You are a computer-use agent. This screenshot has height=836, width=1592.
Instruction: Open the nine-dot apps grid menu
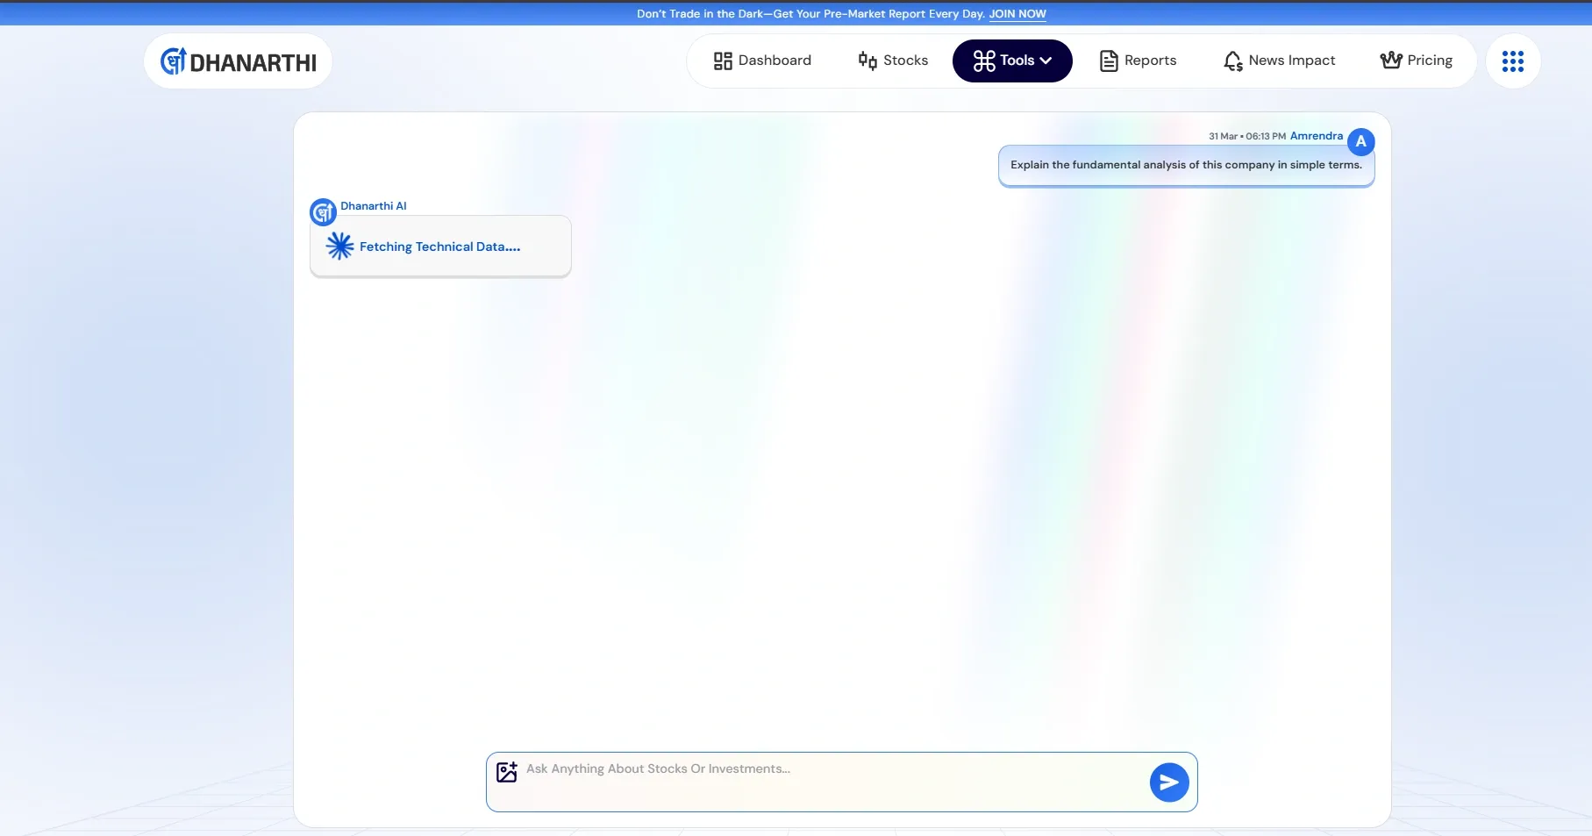[x=1512, y=61]
